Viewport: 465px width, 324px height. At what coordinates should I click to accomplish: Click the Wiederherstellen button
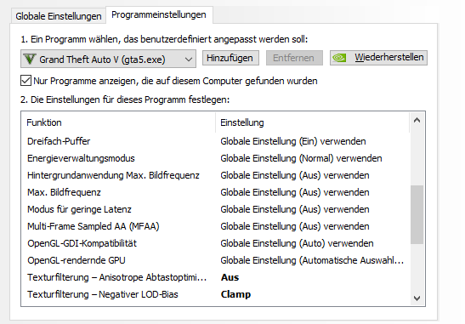click(x=378, y=58)
